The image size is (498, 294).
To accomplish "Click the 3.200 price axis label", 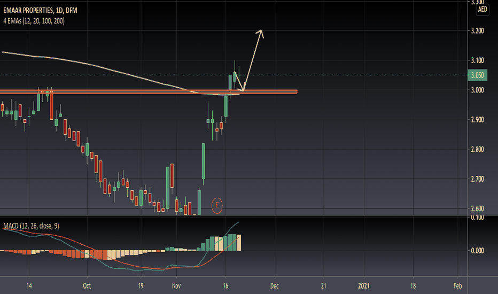I will point(477,31).
